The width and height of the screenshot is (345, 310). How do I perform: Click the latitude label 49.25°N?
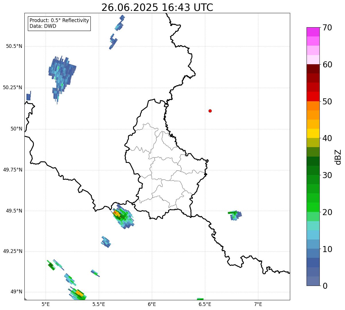click(x=12, y=251)
